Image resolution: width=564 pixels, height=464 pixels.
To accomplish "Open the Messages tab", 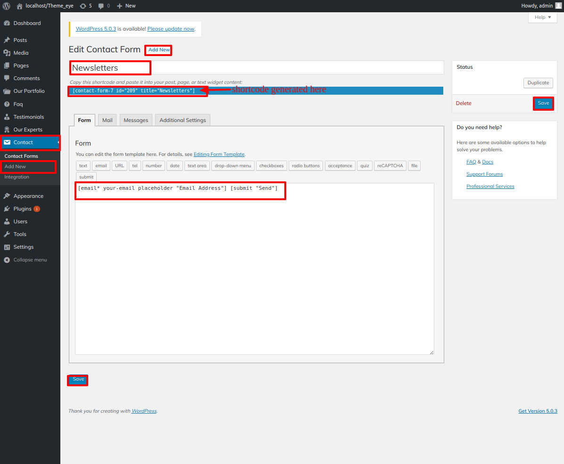I will tap(136, 120).
